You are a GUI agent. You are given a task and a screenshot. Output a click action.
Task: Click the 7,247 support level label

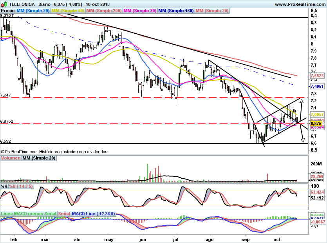[5, 95]
